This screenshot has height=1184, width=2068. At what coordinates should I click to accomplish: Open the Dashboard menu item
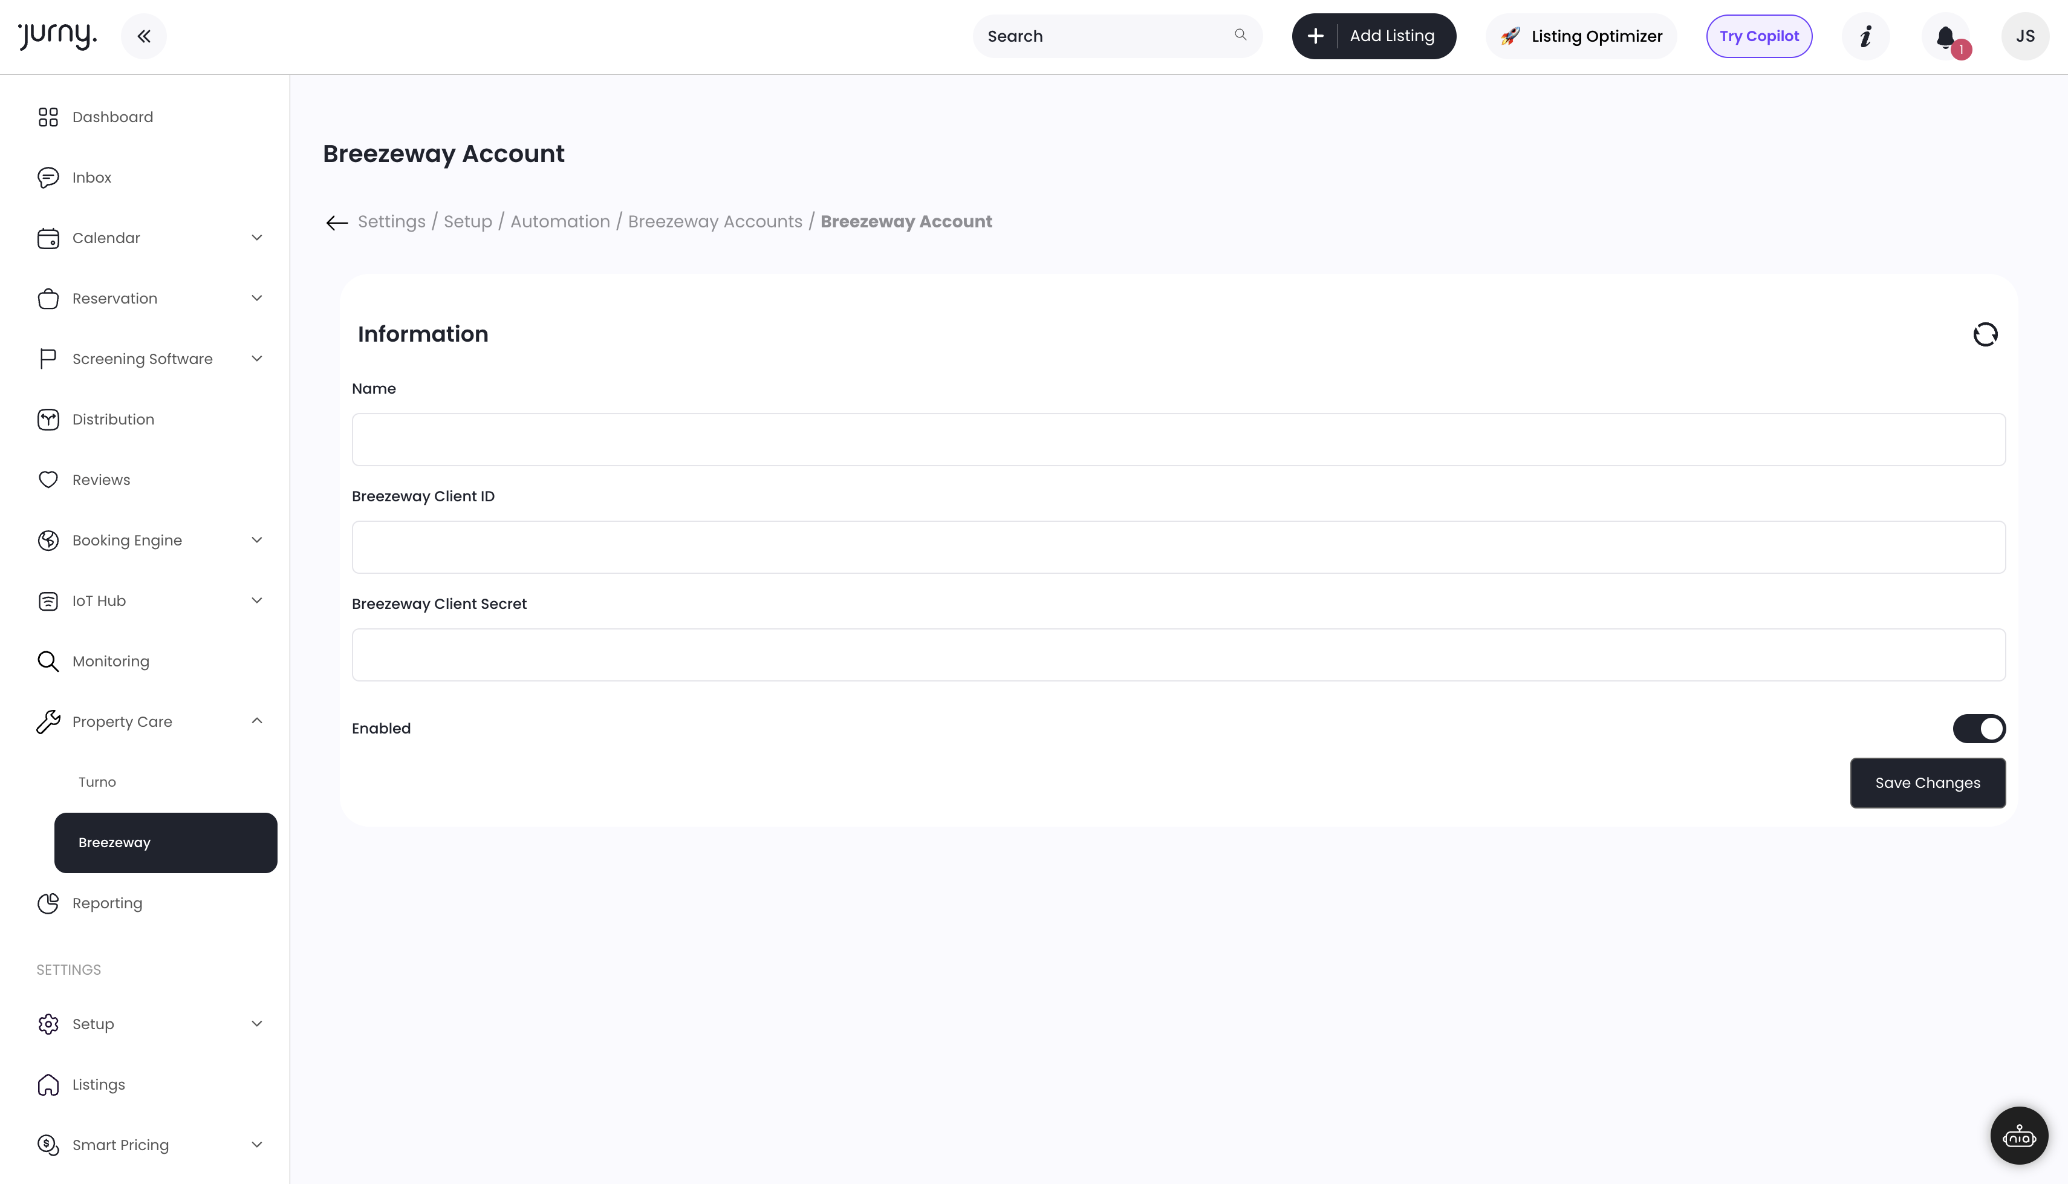pyautogui.click(x=112, y=117)
